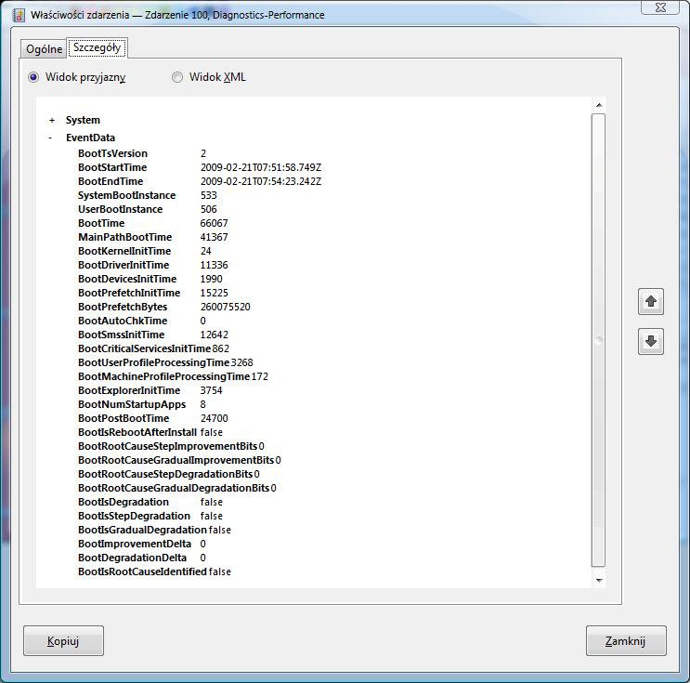Image resolution: width=690 pixels, height=683 pixels.
Task: Click the scrollbar up arrow
Action: (598, 105)
